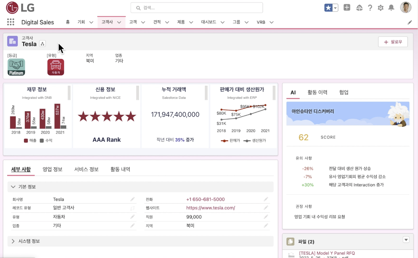This screenshot has width=418, height=258.
Task: Click the edit pencil for 전화 field
Action: click(266, 199)
